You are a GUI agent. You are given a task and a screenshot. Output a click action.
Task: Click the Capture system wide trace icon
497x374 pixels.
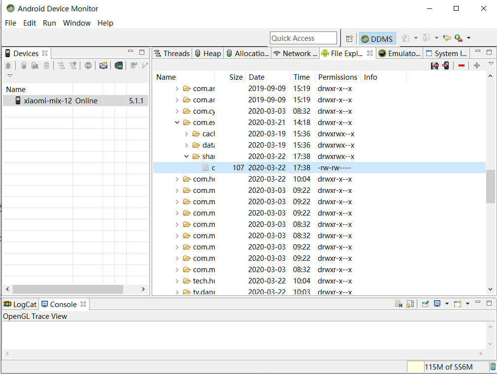tap(134, 65)
